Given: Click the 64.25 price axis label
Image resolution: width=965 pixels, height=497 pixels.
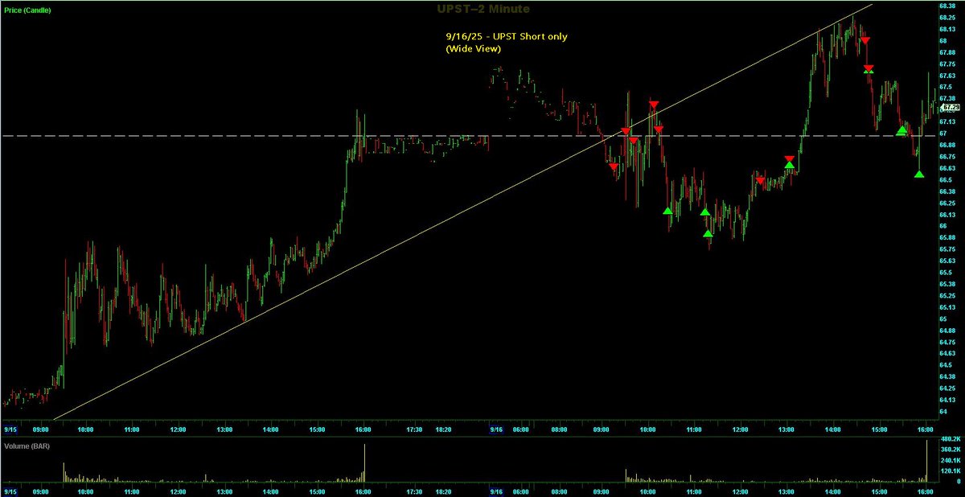Looking at the screenshot, I should [947, 389].
